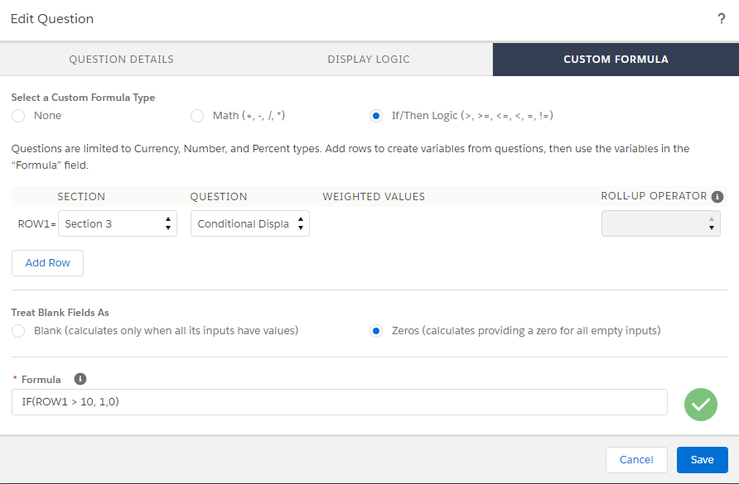Choose Blank for treating blank fields
The width and height of the screenshot is (739, 484).
coord(18,331)
